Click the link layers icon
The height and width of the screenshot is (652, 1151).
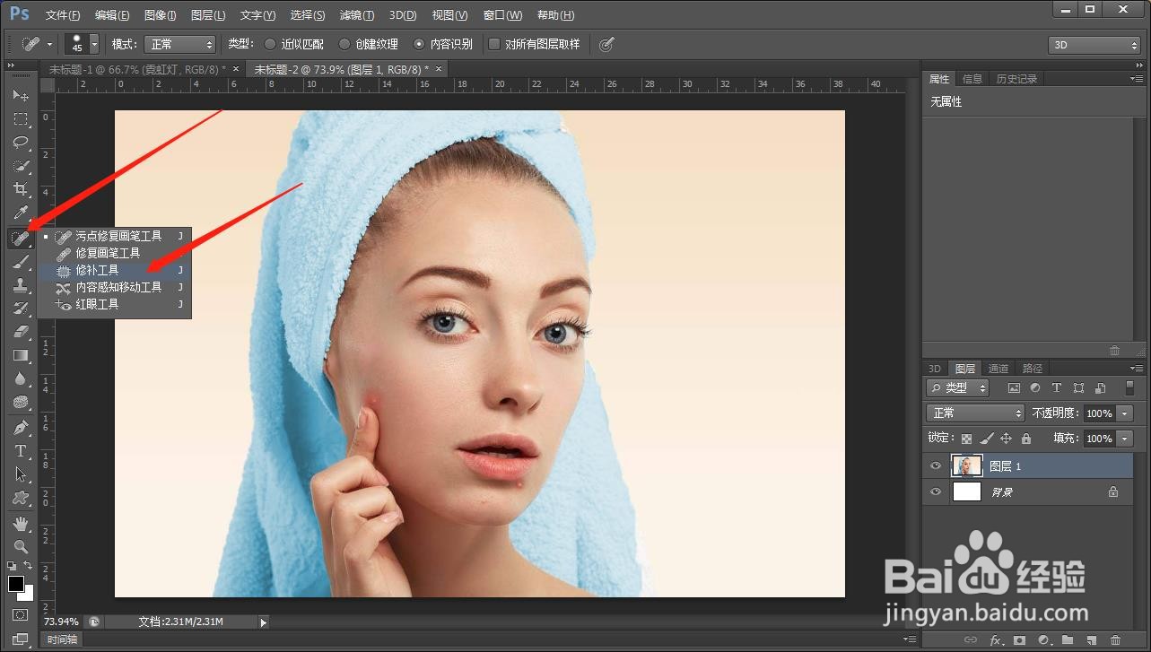pos(971,640)
